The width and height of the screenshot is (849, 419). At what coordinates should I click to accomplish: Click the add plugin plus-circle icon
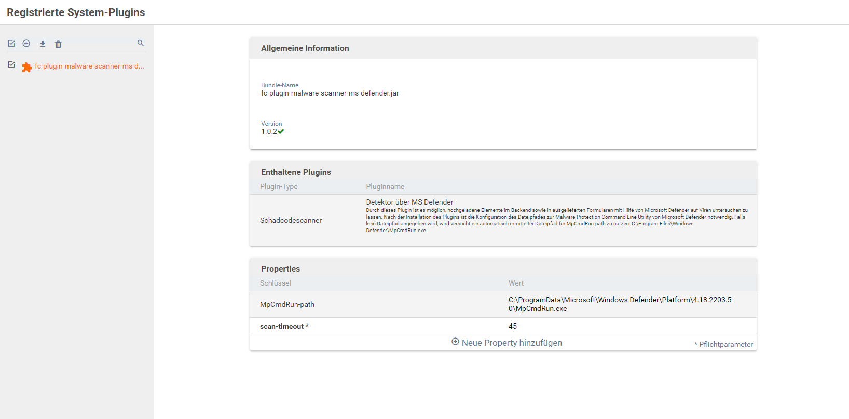tap(26, 44)
